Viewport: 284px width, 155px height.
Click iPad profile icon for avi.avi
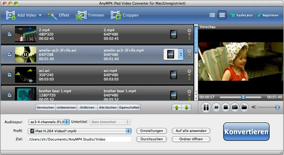click(x=174, y=75)
